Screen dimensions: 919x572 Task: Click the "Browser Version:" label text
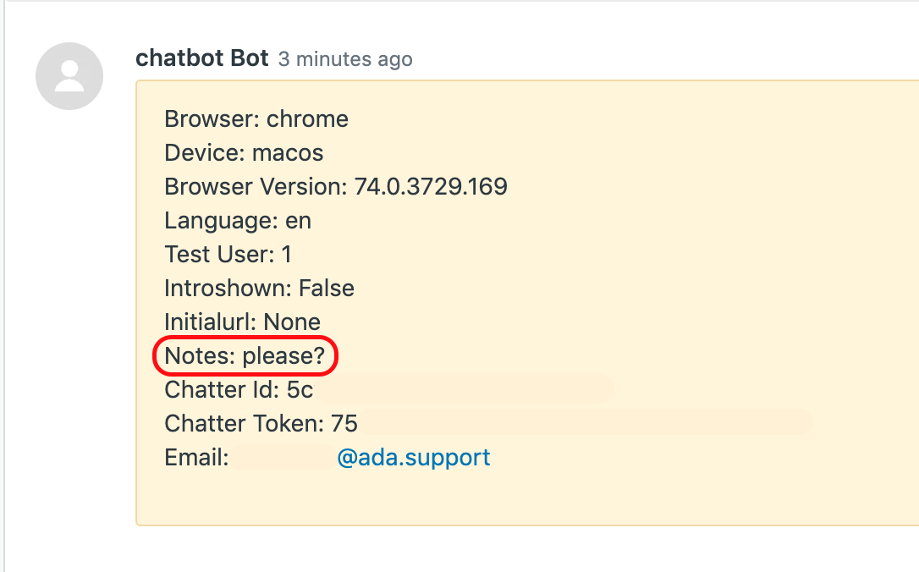point(256,187)
